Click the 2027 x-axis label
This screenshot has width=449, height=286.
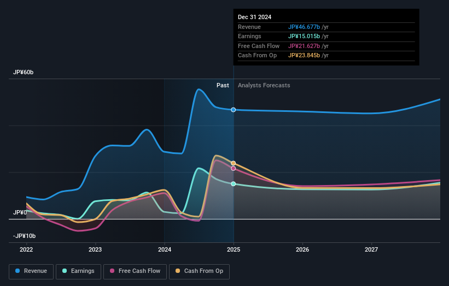(x=371, y=249)
